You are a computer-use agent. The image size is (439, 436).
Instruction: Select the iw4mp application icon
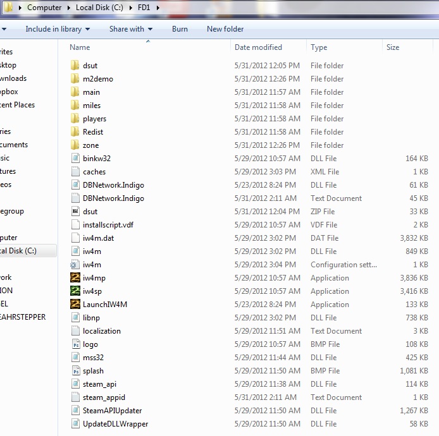75,277
